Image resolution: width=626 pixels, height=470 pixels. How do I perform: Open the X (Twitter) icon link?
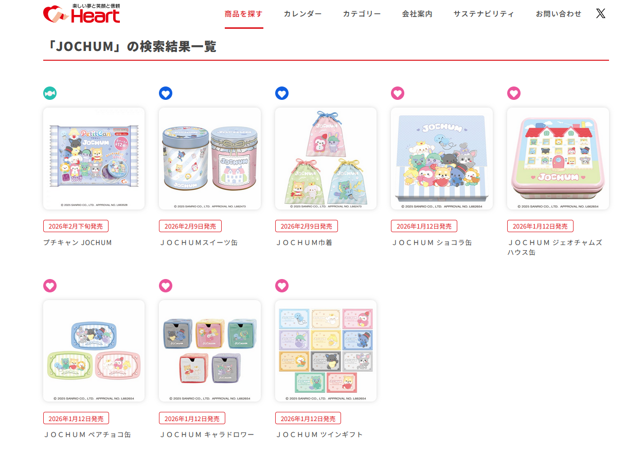click(600, 13)
